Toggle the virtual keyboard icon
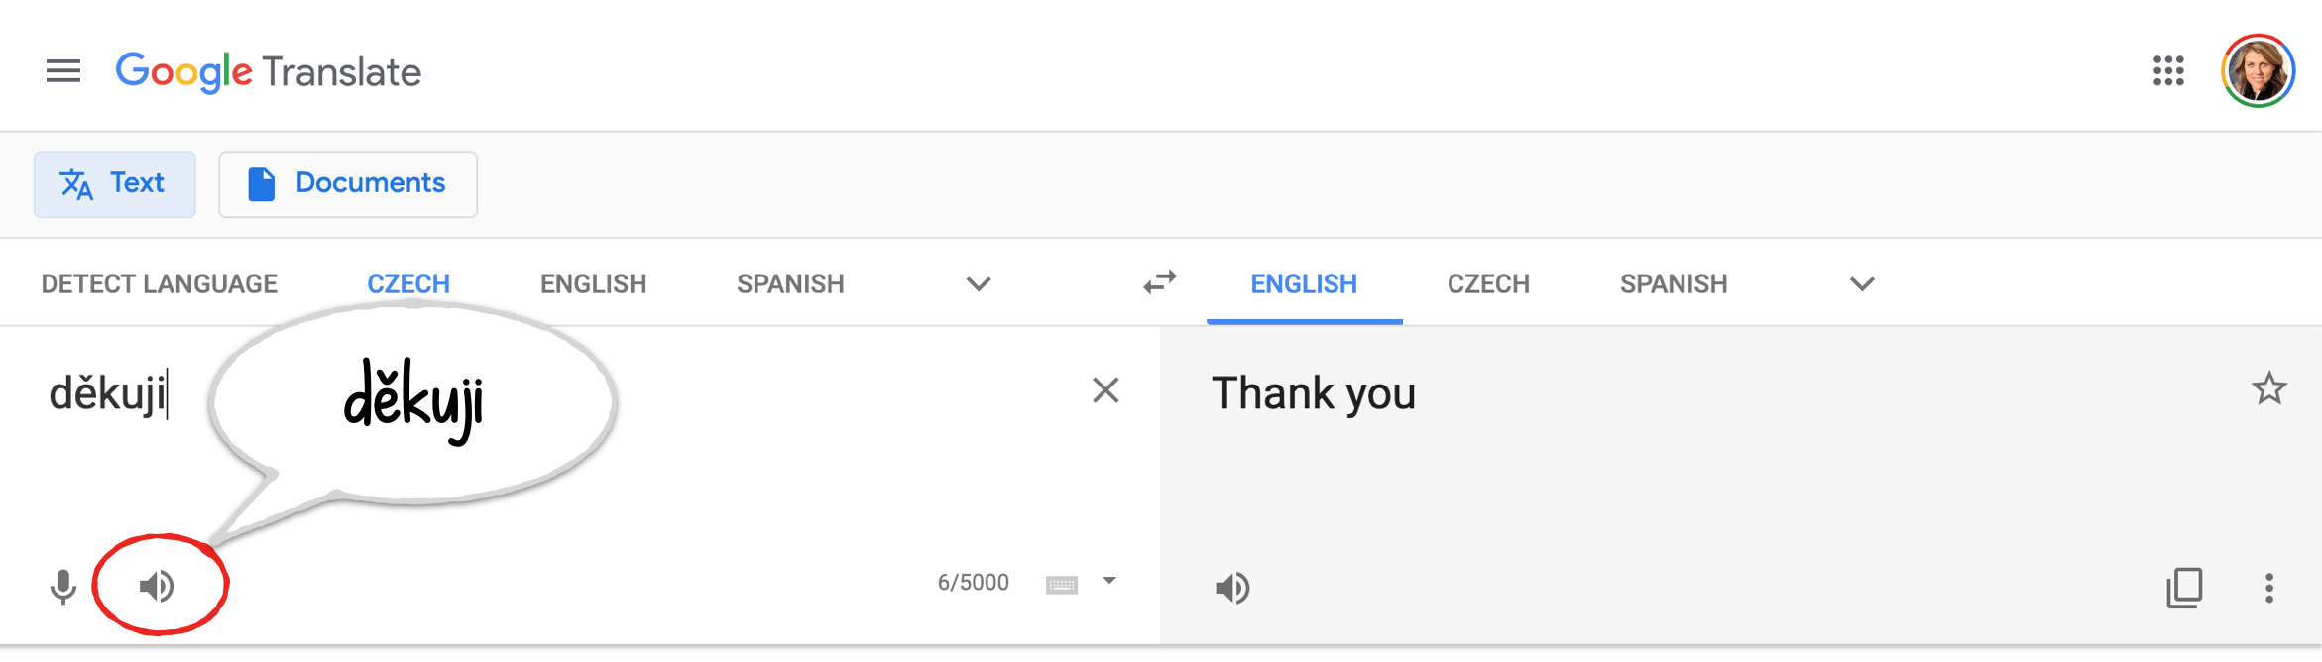This screenshot has width=2322, height=662. (1061, 585)
